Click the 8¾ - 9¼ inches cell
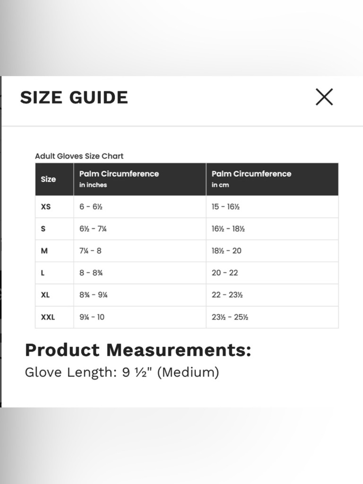Viewport: 363px width, 484px height. 140,295
